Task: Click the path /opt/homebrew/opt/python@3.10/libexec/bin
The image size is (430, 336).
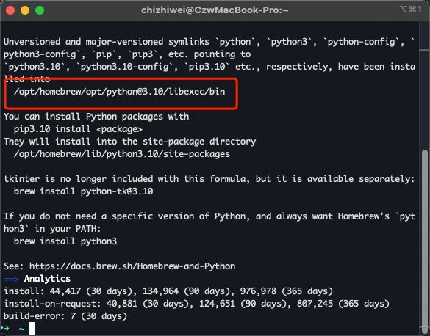Action: pos(120,92)
